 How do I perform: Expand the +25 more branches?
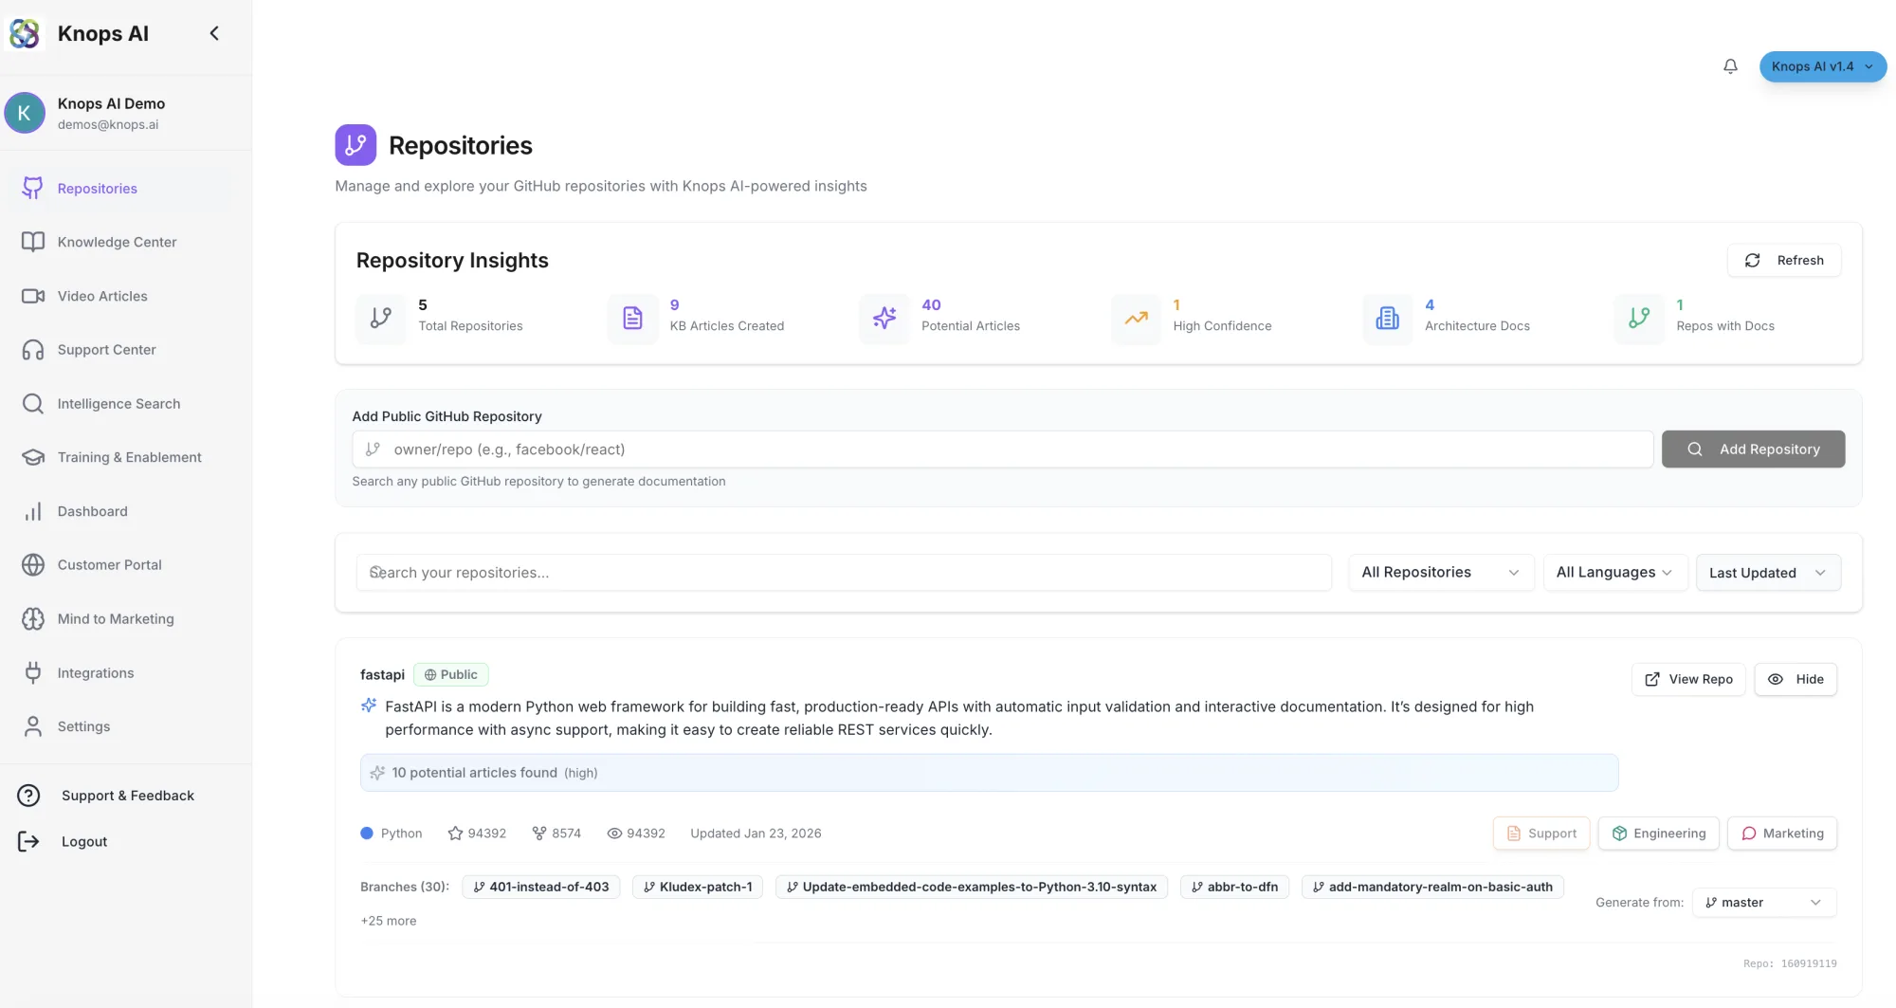(388, 921)
